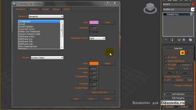Click Remove Modifier trash icon

184,40
